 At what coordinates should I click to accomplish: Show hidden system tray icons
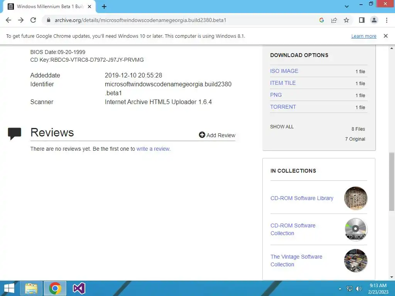click(x=340, y=289)
